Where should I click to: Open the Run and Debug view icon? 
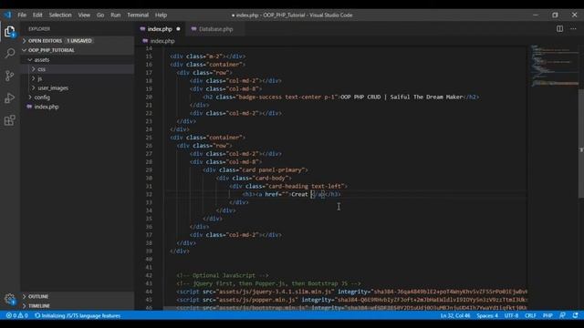click(x=10, y=98)
